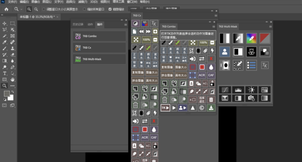Enable resize windows to fit checkbox
This screenshot has height=162, width=302.
pos(44,9)
